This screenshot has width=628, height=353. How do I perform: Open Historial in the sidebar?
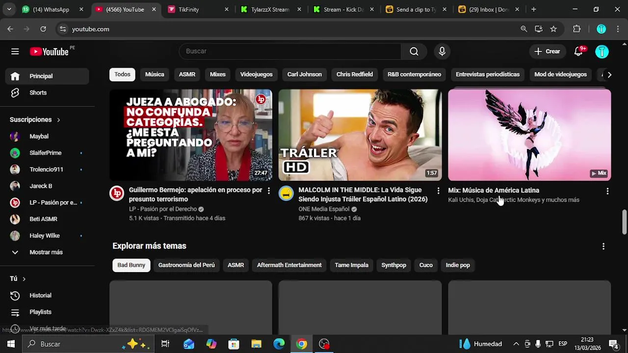tap(47, 295)
